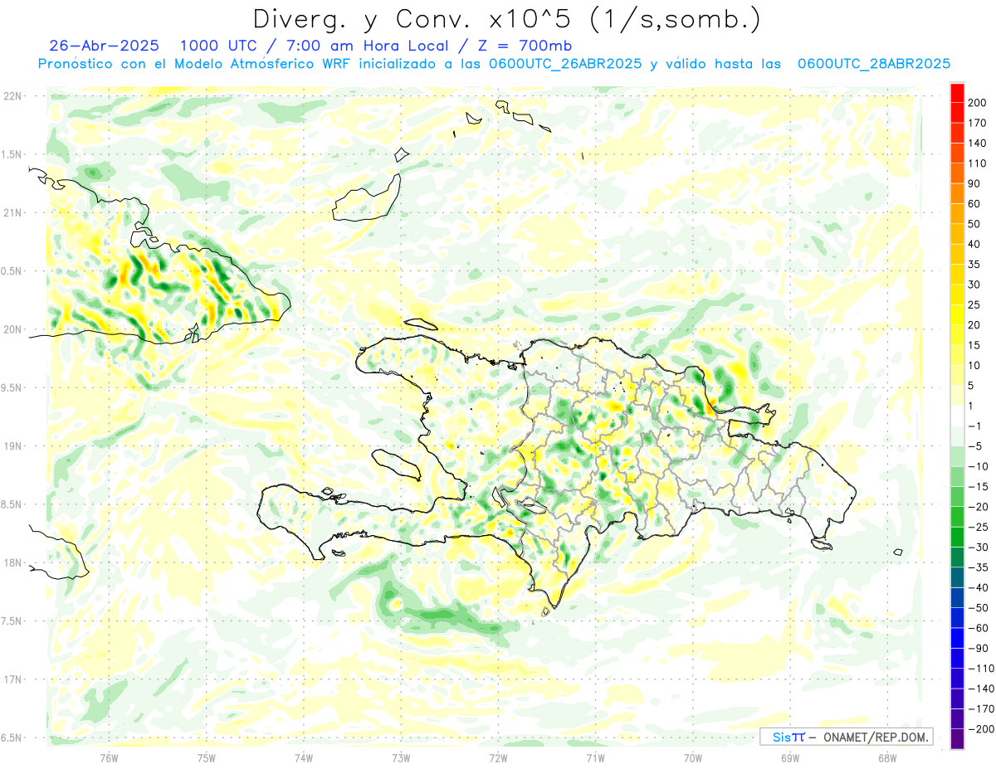Viewport: 996px width, 769px height.
Task: Select the "69W" longitude label
Action: tap(790, 758)
